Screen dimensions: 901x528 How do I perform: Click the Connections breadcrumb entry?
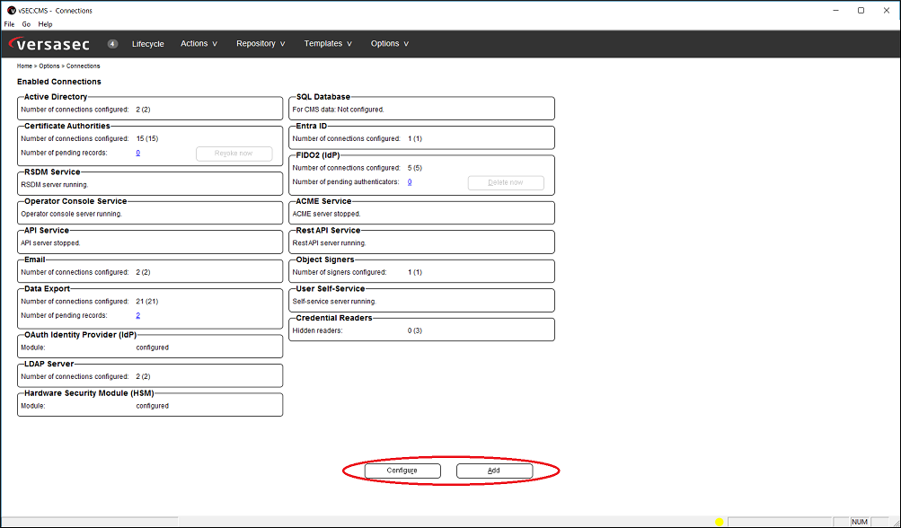point(84,66)
